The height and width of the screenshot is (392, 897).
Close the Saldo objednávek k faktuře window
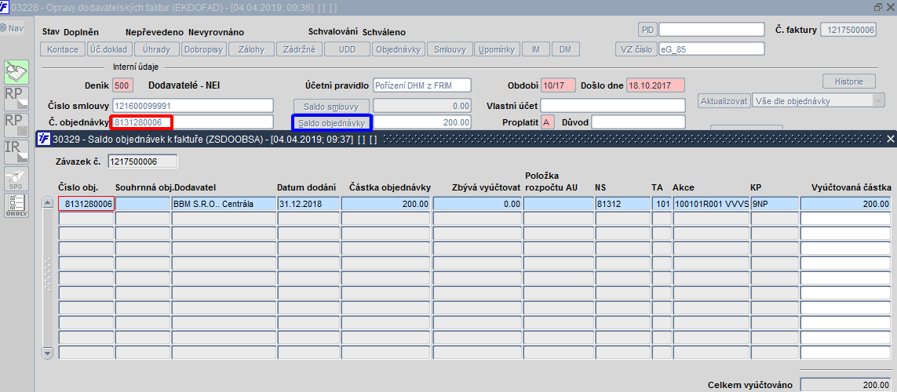click(890, 139)
